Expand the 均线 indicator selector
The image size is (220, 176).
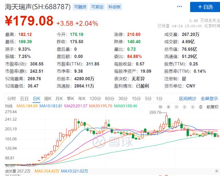[9, 106]
